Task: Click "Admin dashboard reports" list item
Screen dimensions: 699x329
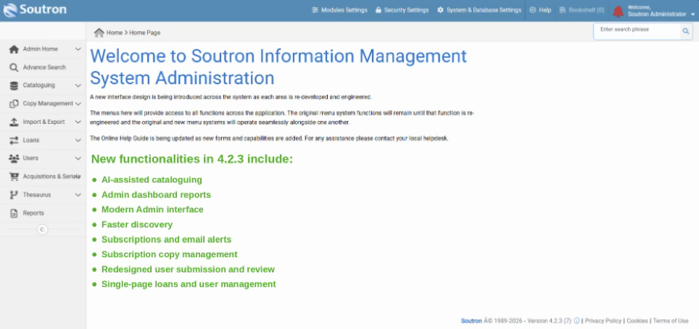Action: coord(156,195)
